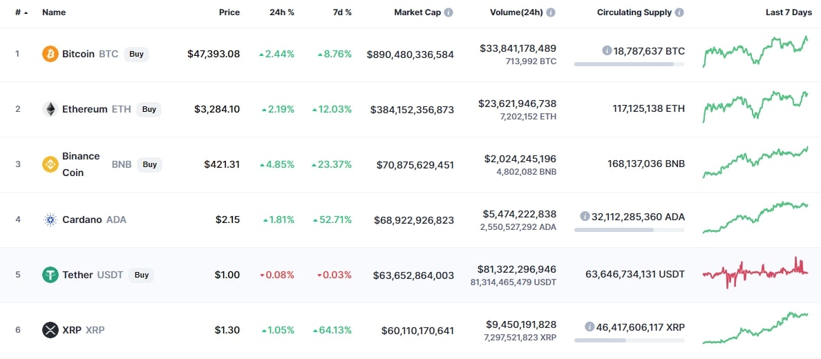This screenshot has height=359, width=821.
Task: Open the Bitcoin name link
Action: click(79, 54)
